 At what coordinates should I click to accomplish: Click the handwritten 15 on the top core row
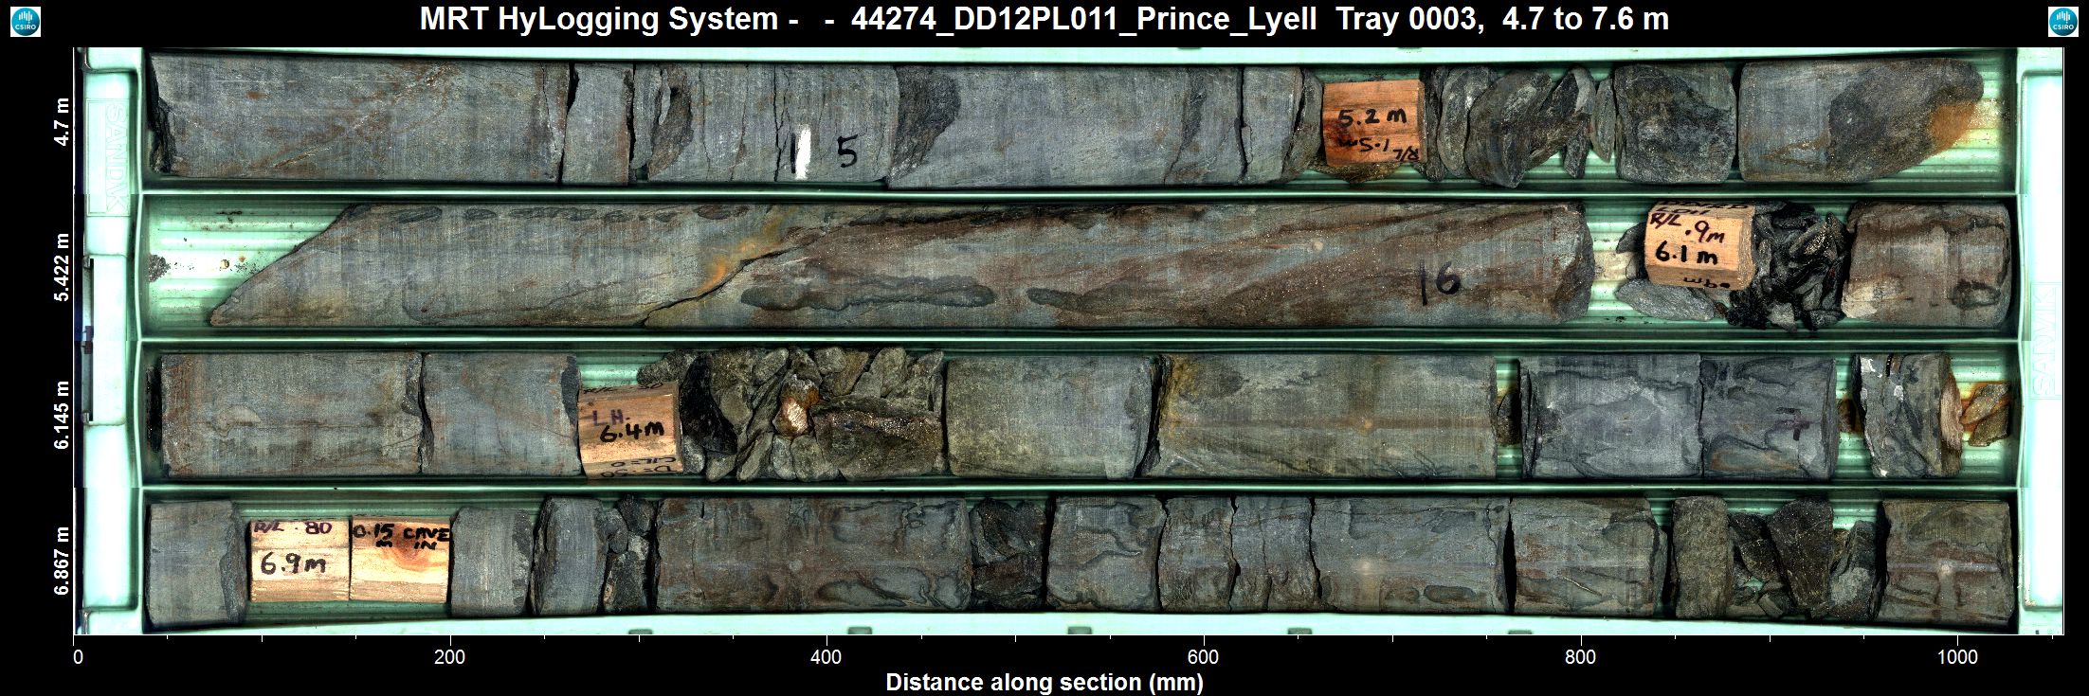pyautogui.click(x=823, y=152)
